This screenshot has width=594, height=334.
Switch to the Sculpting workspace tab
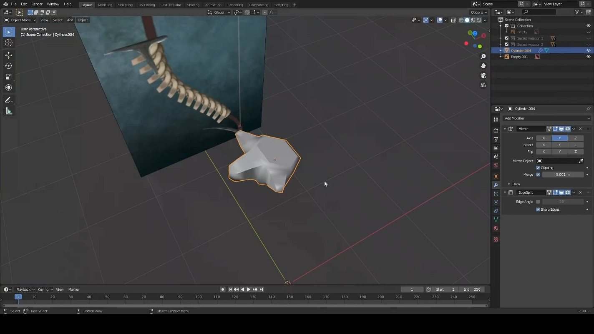[125, 5]
